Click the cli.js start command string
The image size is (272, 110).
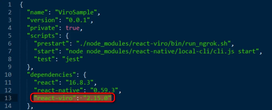click(x=162, y=51)
